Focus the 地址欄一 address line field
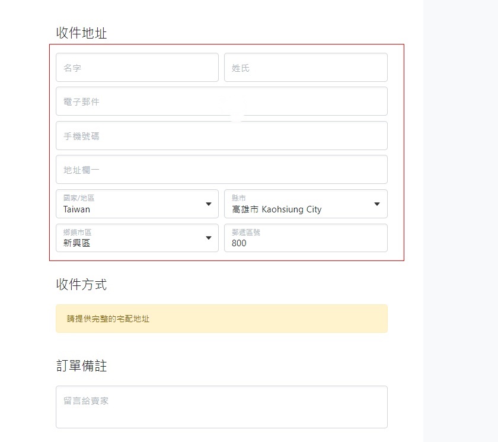The image size is (498, 442). pos(221,170)
